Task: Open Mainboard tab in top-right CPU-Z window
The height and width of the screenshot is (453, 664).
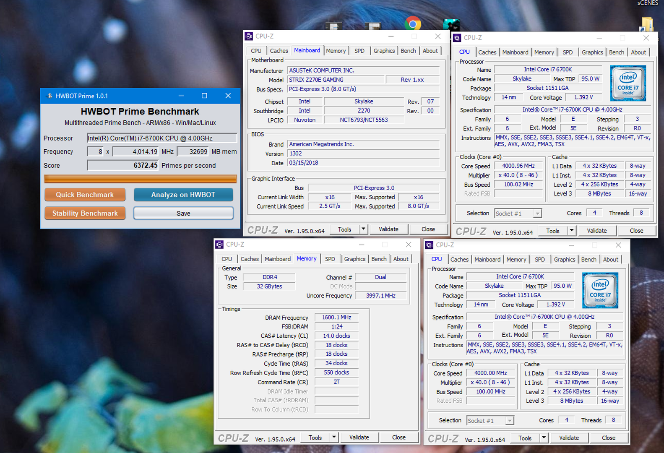Action: [516, 52]
